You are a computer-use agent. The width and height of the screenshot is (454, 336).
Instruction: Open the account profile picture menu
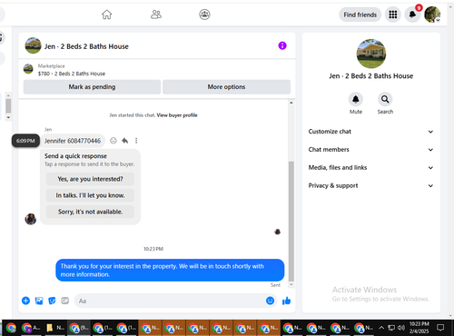(x=432, y=15)
